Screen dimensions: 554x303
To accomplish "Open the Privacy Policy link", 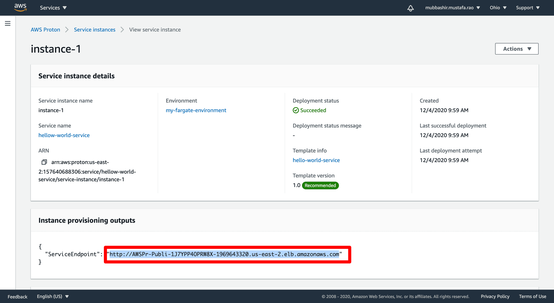I will pos(495,296).
